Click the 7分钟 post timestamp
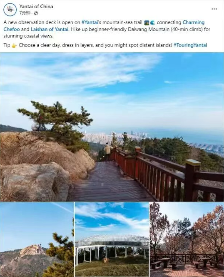The height and width of the screenshot is (277, 224). coord(25,13)
